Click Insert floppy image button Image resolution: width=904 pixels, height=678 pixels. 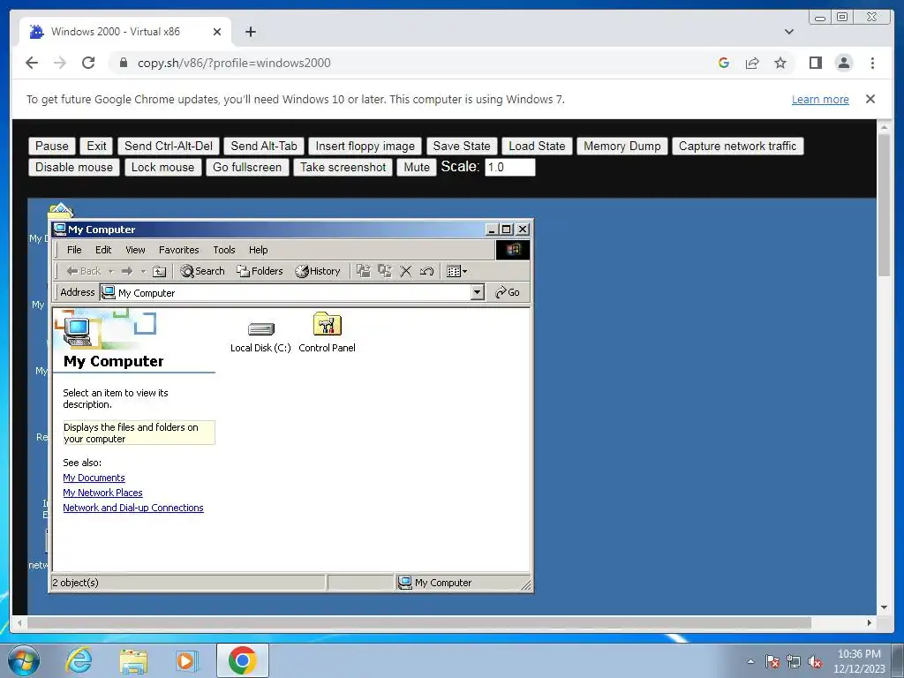coord(365,146)
